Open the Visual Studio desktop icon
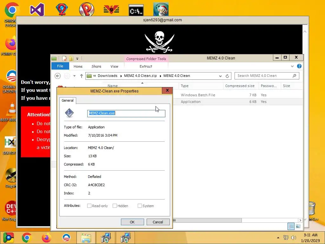 point(37,10)
